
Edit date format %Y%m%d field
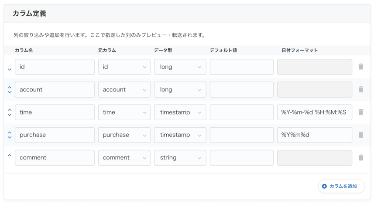tap(315, 135)
